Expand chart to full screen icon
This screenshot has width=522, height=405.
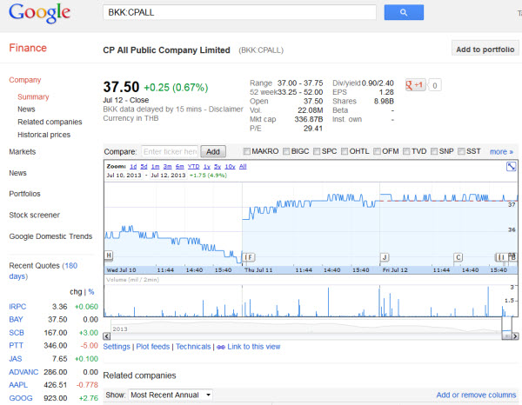click(511, 166)
